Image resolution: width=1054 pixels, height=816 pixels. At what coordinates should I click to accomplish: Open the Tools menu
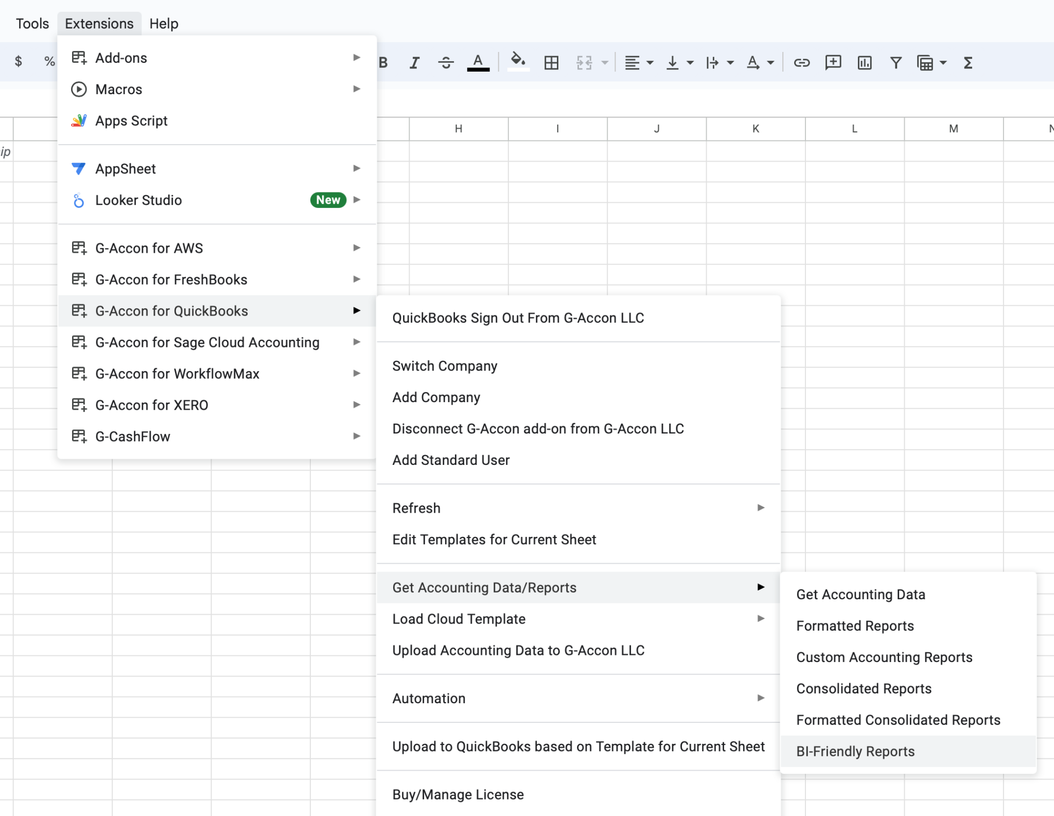pyautogui.click(x=32, y=24)
